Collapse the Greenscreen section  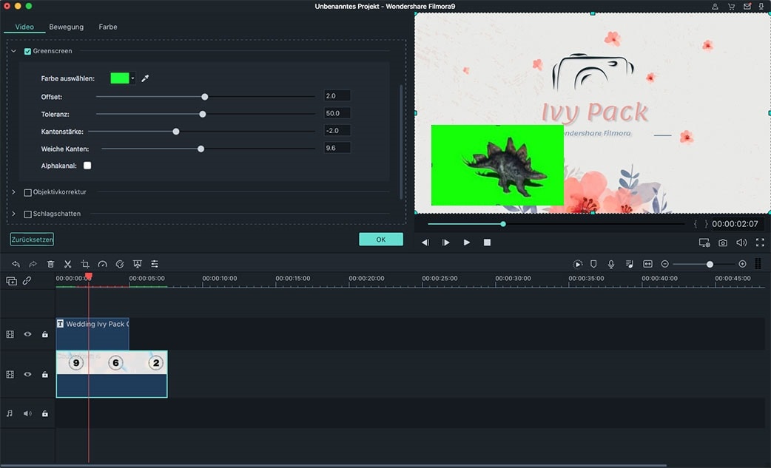click(x=14, y=51)
